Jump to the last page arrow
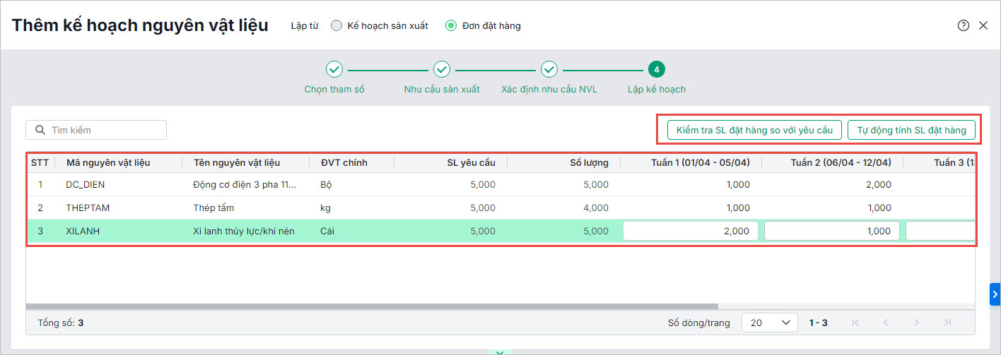 point(948,323)
